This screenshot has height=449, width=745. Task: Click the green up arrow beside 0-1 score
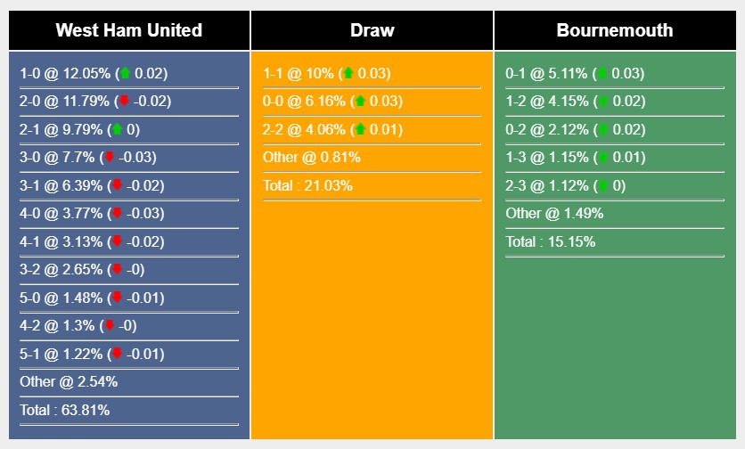(602, 74)
